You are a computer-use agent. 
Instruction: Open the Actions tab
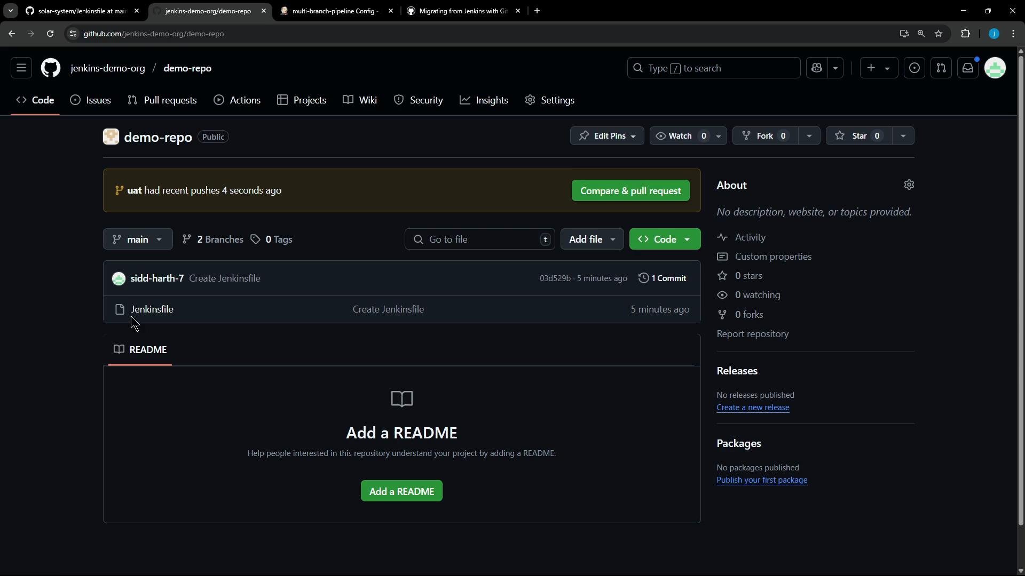237,100
